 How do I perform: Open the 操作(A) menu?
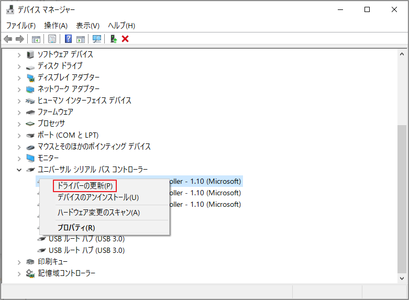point(56,26)
